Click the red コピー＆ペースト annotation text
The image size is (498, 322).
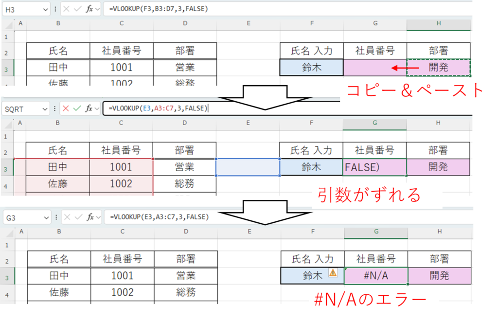click(x=415, y=90)
